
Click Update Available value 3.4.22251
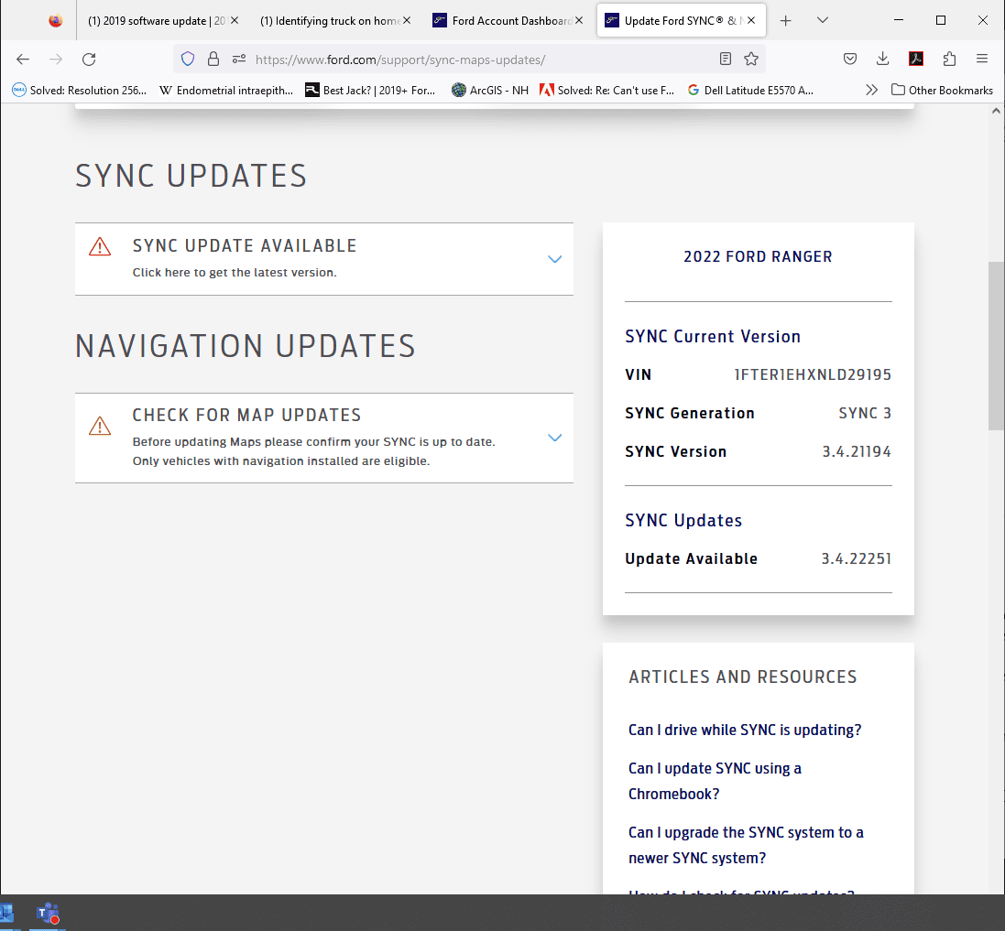click(857, 558)
